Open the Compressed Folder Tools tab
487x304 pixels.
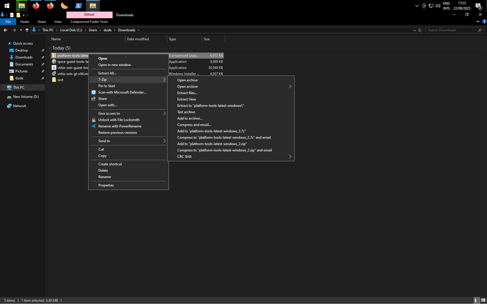[x=89, y=22]
